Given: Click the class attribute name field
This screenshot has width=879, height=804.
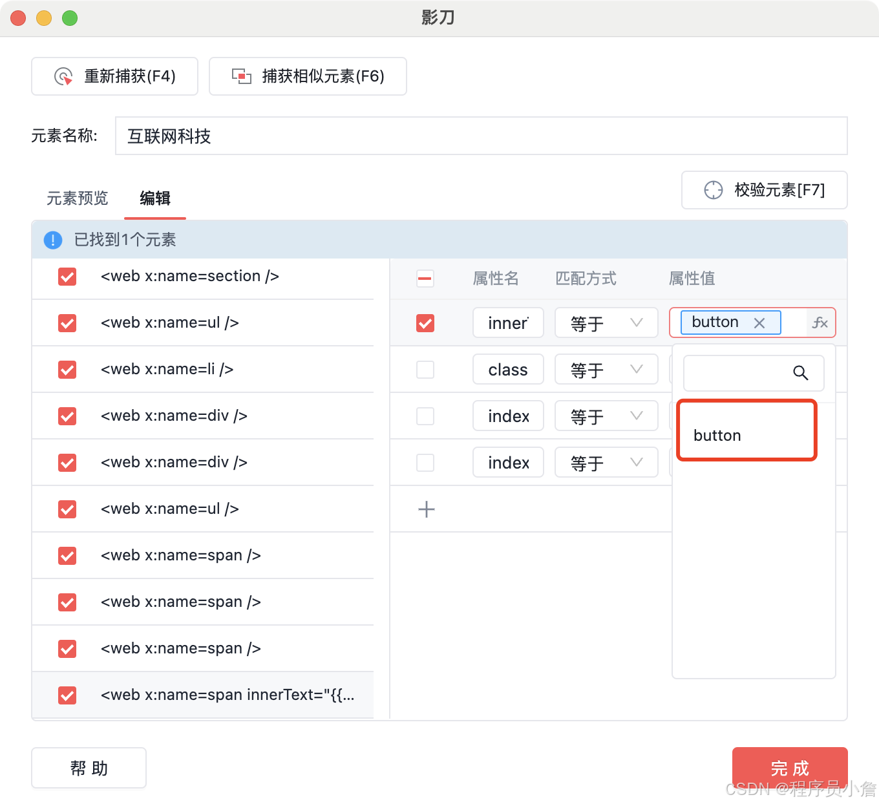Looking at the screenshot, I should (x=508, y=369).
